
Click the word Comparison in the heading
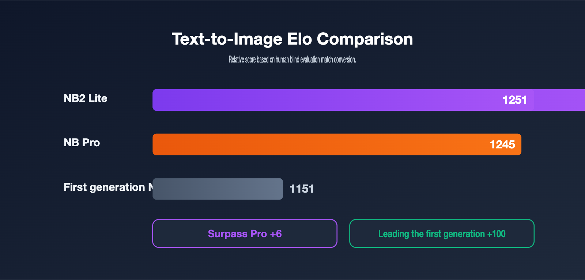(x=365, y=39)
